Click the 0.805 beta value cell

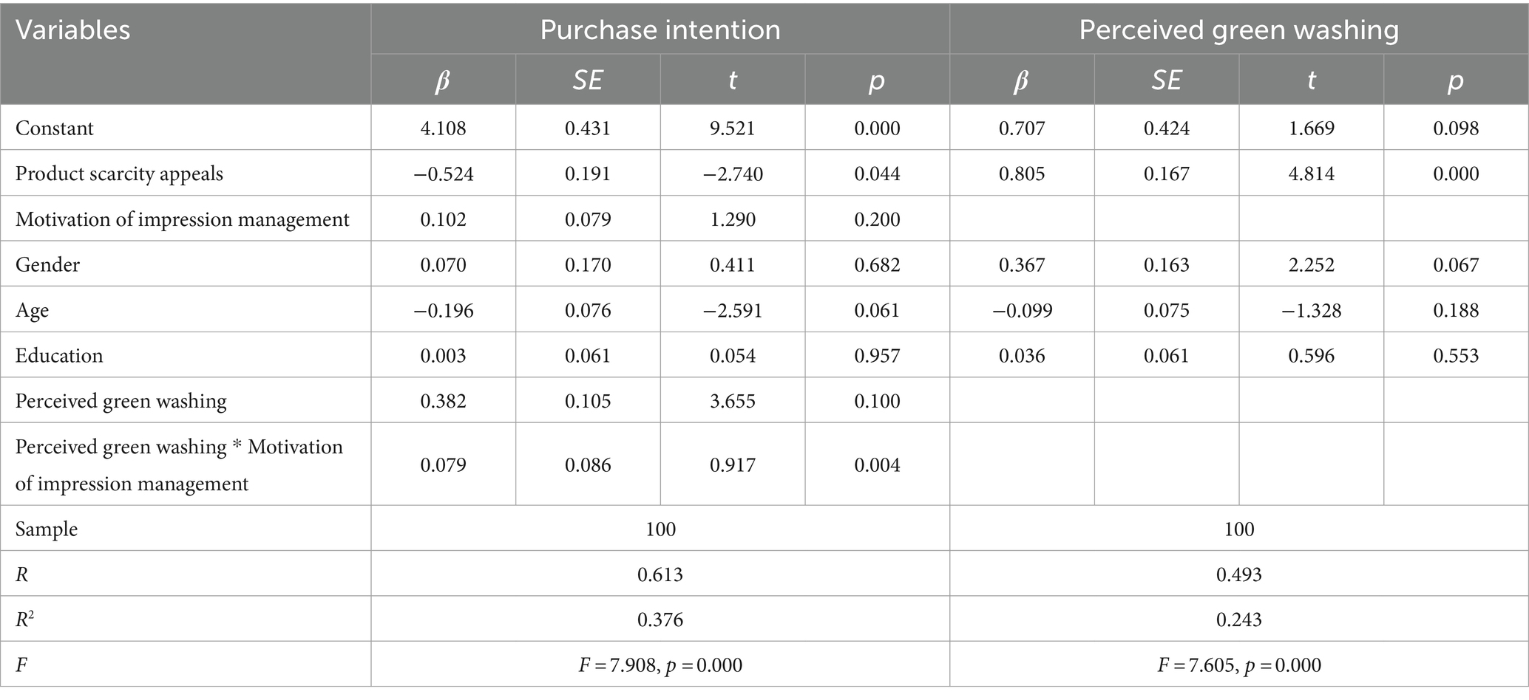pos(1022,174)
